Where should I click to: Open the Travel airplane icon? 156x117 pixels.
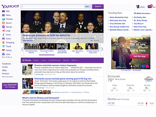coord(3,46)
